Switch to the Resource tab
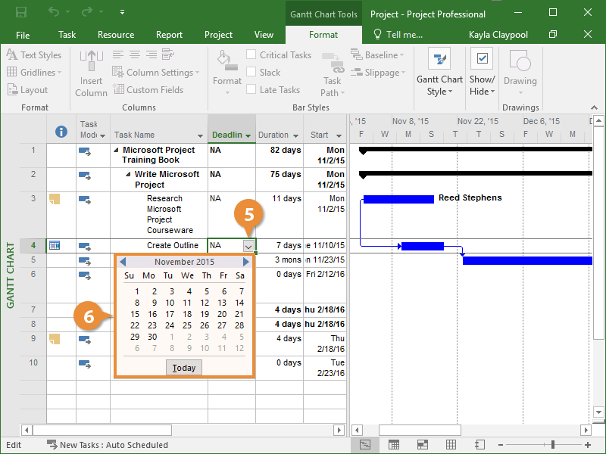Viewport: 606px width, 454px height. pyautogui.click(x=116, y=35)
